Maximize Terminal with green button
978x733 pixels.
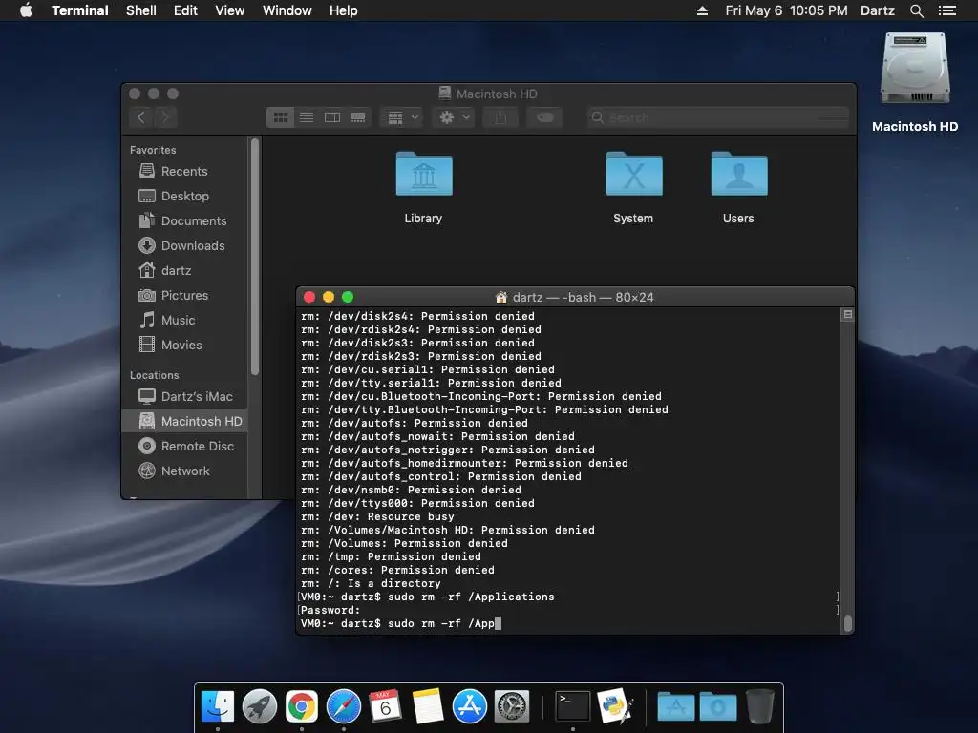348,298
